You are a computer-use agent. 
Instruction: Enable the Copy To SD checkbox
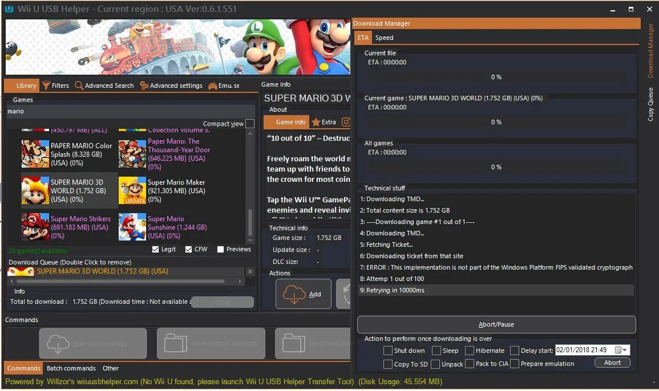tap(388, 364)
